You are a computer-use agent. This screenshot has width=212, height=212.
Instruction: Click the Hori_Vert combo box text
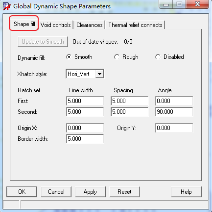[78, 74]
